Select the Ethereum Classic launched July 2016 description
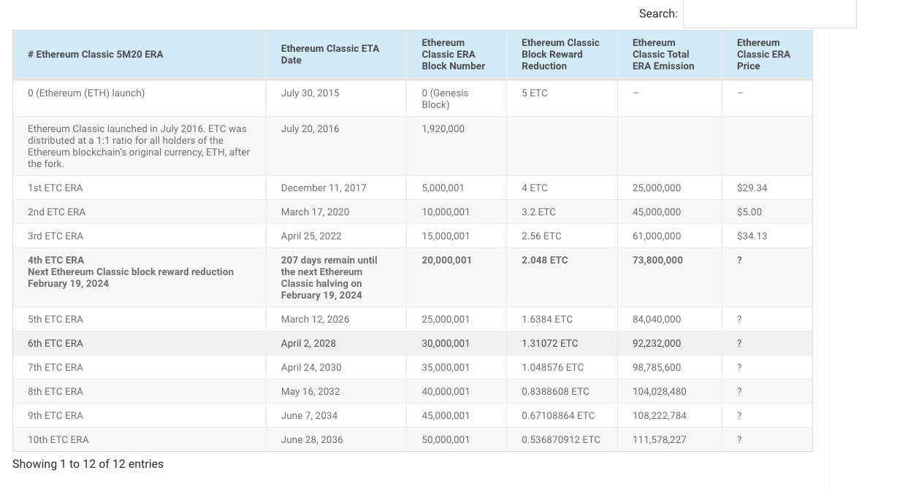916x489 pixels. pos(140,146)
